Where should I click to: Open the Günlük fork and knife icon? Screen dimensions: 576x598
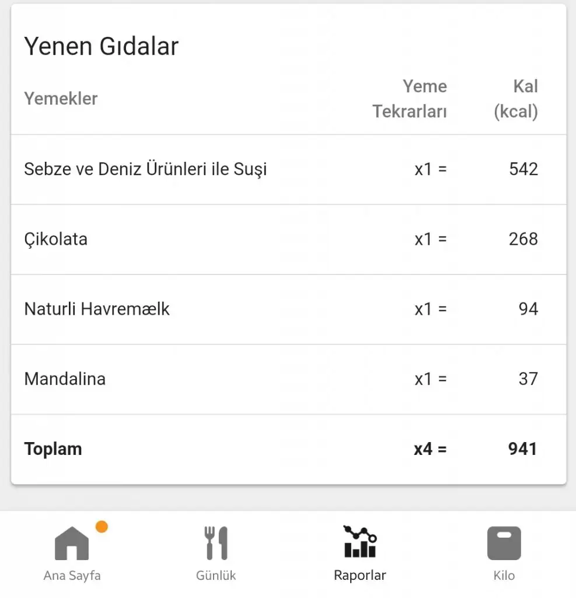(216, 543)
